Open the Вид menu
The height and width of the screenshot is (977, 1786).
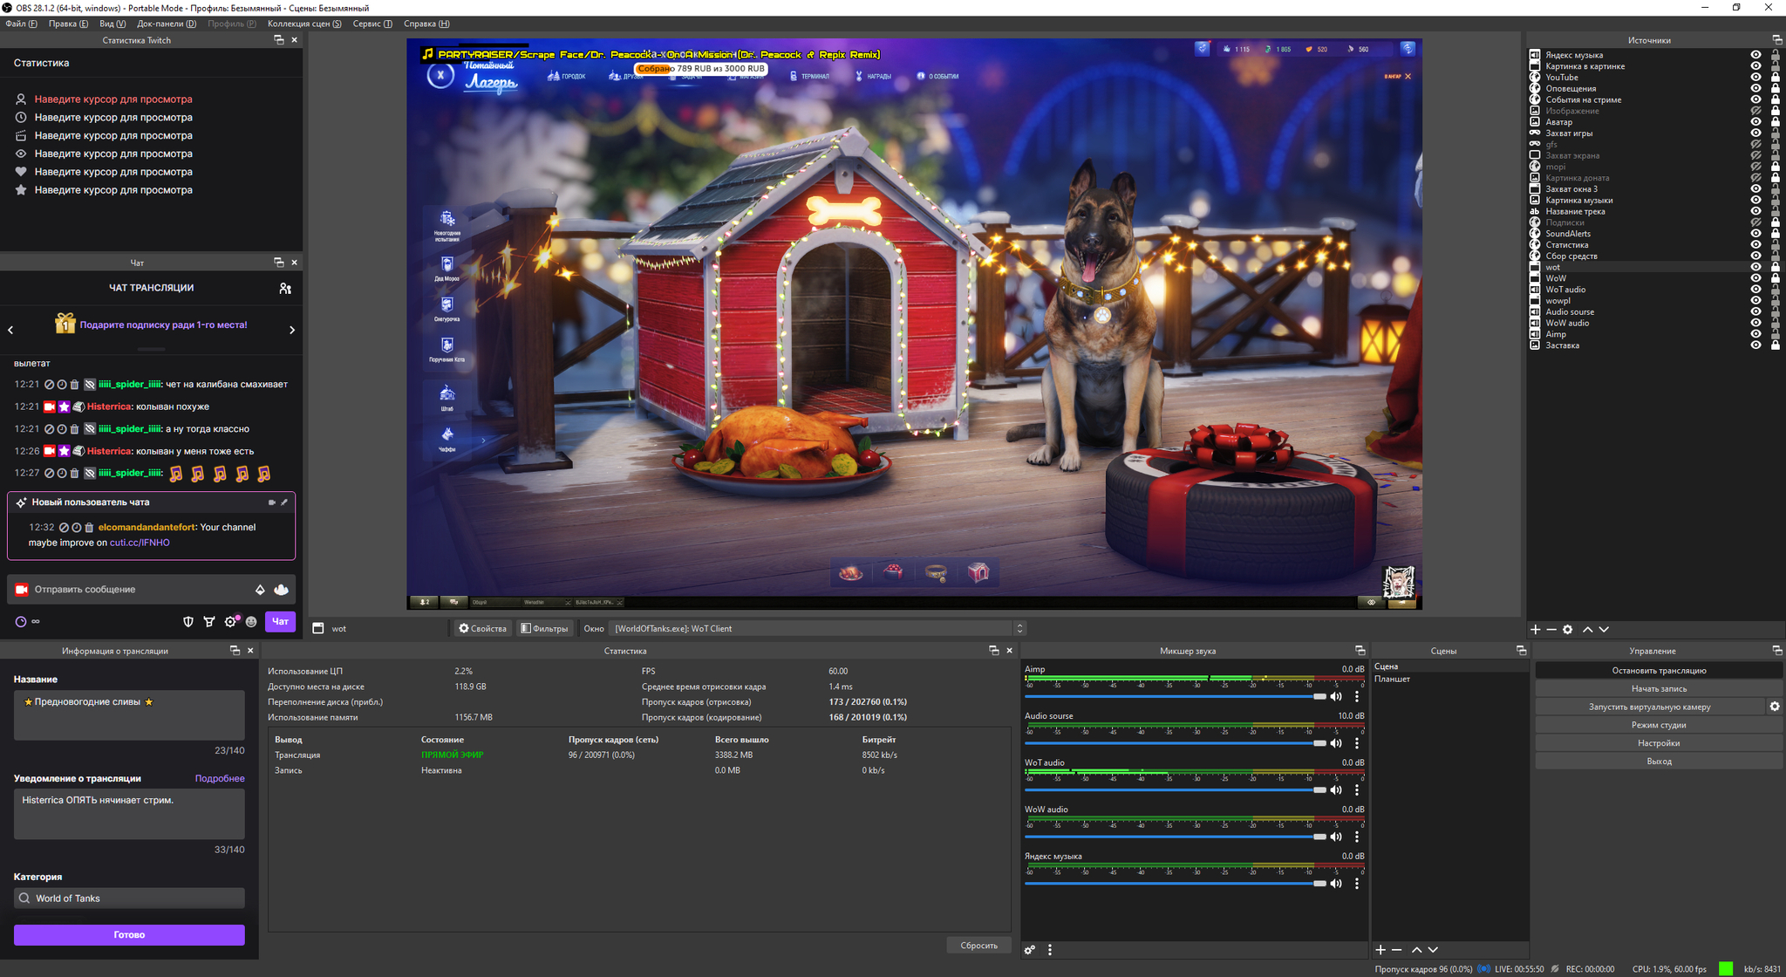coord(112,24)
